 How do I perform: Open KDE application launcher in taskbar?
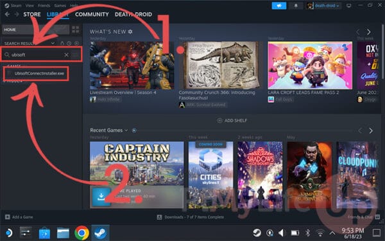9,233
